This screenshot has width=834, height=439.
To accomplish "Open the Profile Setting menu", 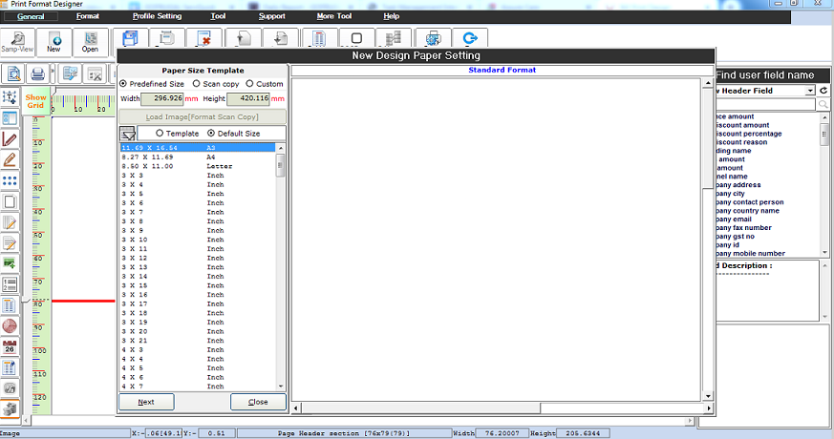I will (x=157, y=16).
